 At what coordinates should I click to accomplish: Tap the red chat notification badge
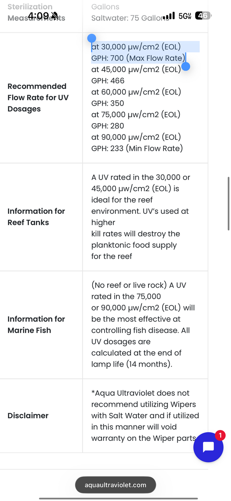click(x=221, y=435)
